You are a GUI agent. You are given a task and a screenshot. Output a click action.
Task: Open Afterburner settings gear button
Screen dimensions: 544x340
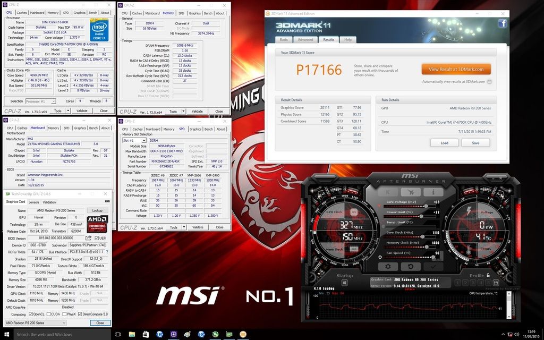click(388, 267)
